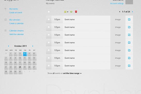Open the first event's image placeholder

point(118,19)
